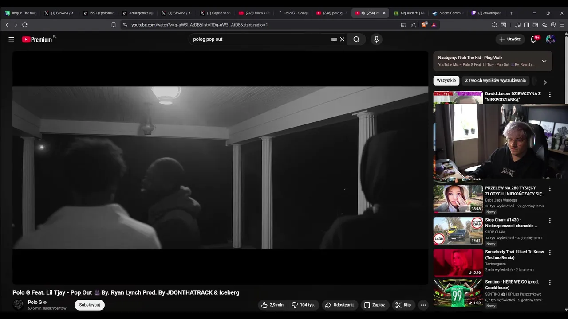Pause the video by clicking the player
568x319 pixels.
click(x=220, y=167)
